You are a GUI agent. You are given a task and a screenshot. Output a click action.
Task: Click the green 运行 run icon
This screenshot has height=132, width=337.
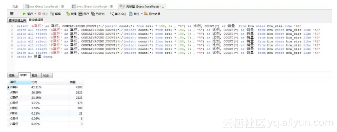[24, 14]
